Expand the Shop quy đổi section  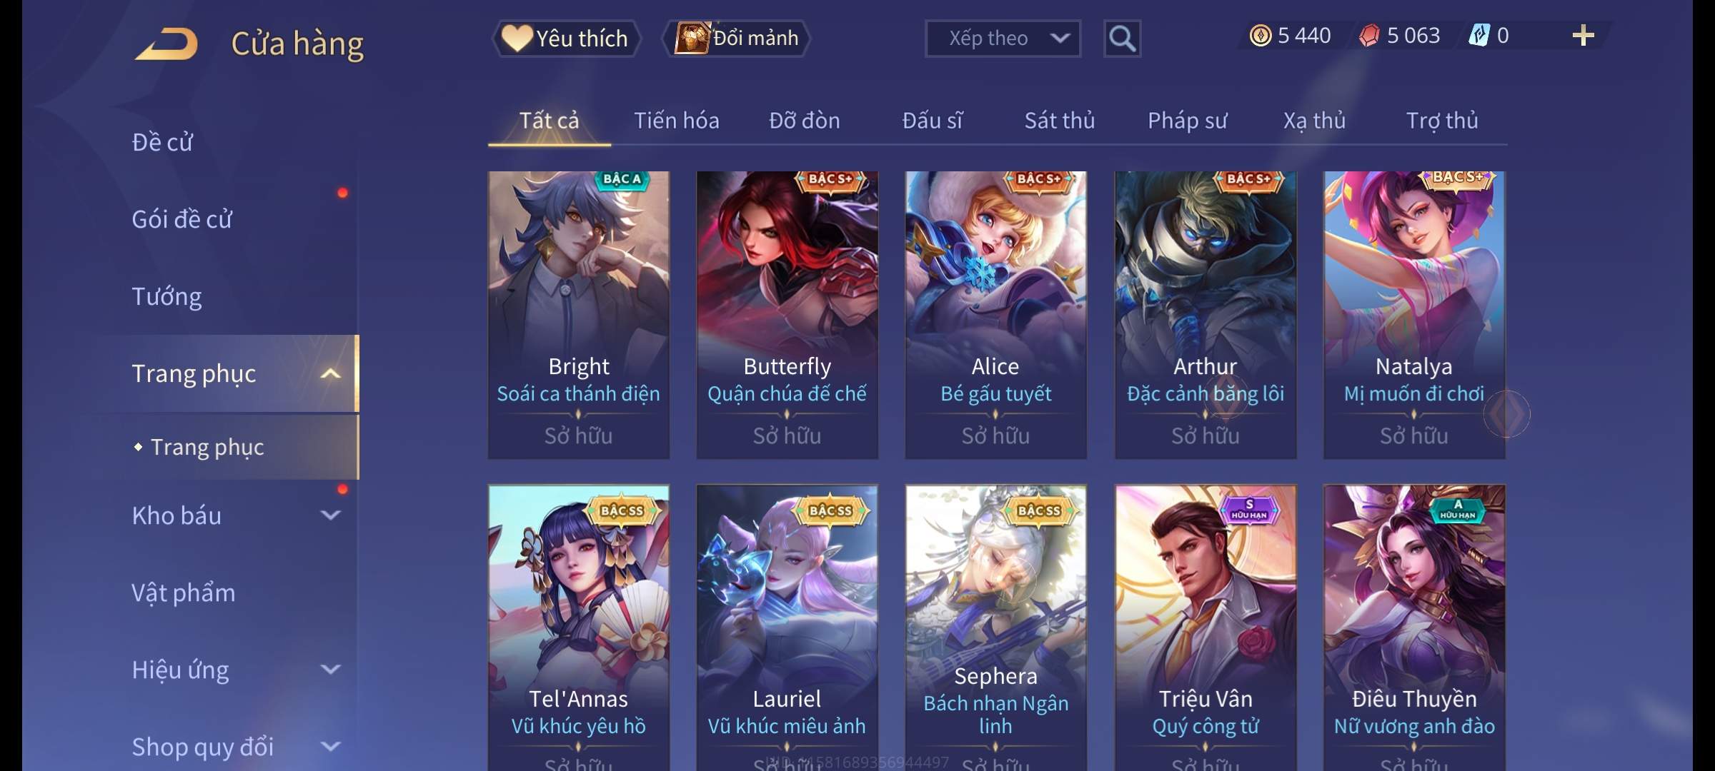pyautogui.click(x=330, y=746)
